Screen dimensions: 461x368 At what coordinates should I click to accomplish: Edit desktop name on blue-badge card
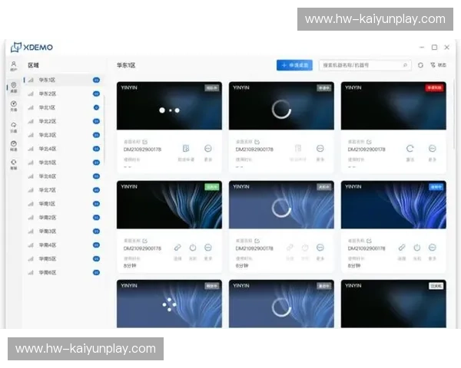(369, 241)
